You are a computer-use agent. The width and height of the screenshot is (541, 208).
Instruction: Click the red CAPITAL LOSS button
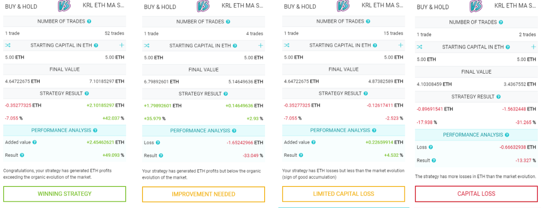tap(476, 194)
